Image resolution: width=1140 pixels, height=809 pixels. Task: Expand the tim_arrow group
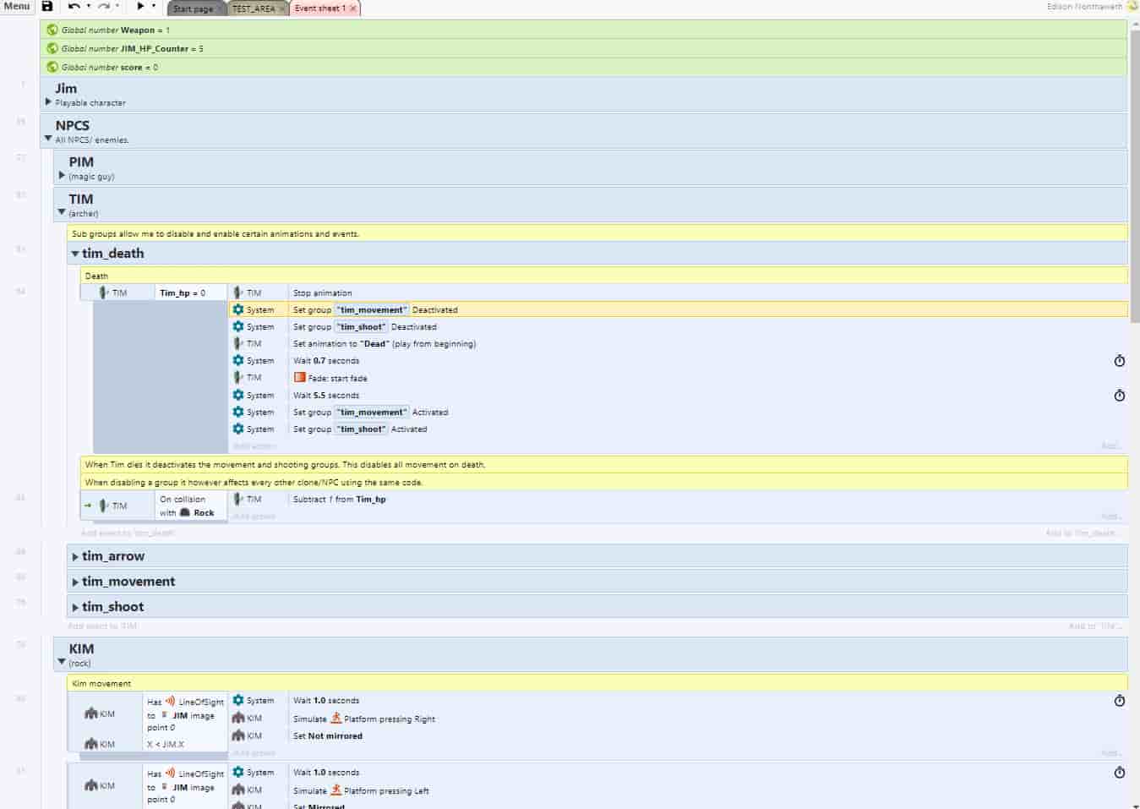tap(75, 556)
